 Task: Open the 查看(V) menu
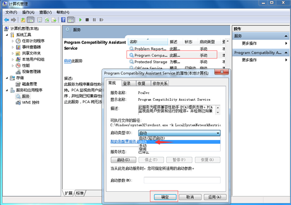pos(45,13)
